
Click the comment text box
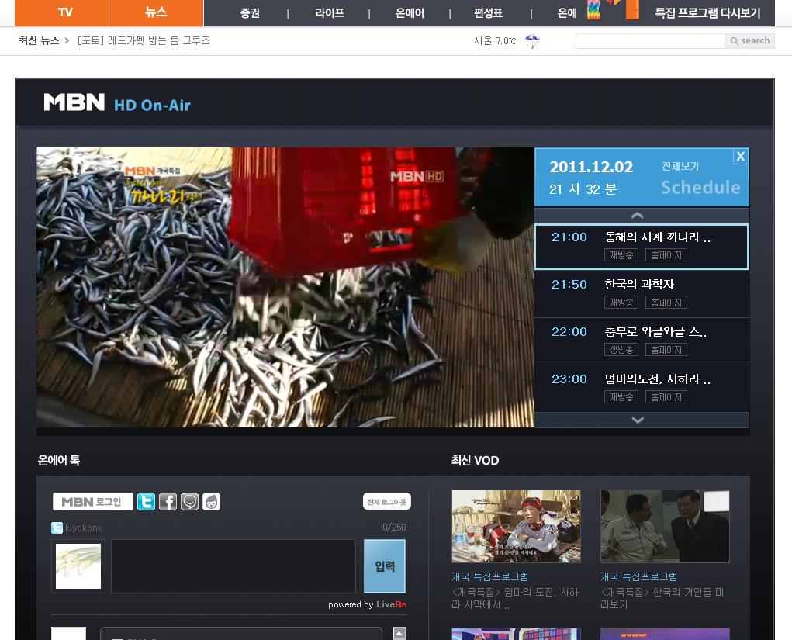[233, 566]
